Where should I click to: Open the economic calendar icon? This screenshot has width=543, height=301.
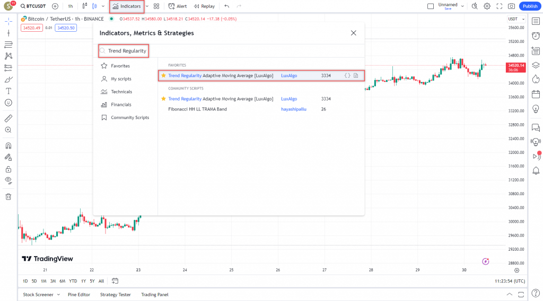(x=536, y=94)
